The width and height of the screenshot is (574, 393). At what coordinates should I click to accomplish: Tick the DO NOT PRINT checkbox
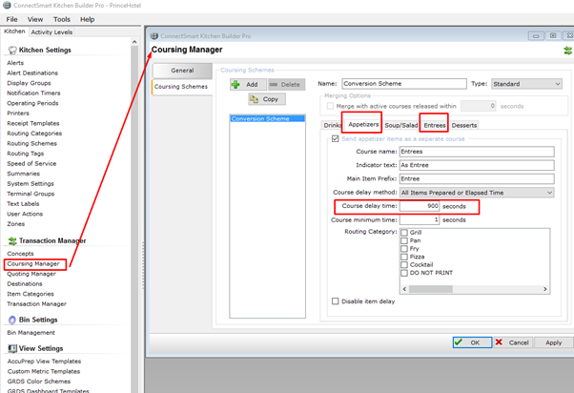404,273
